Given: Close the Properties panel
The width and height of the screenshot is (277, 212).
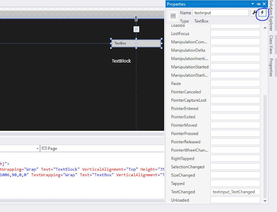Looking at the screenshot, I should pyautogui.click(x=264, y=4).
